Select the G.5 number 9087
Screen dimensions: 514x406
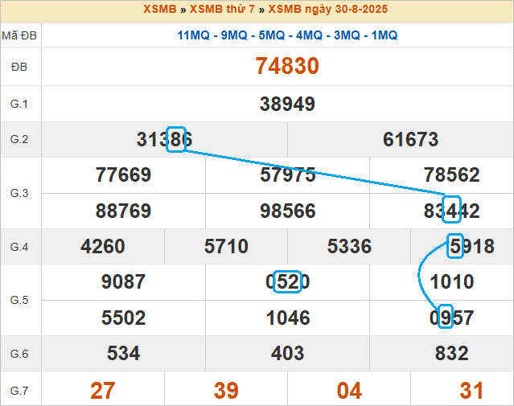(x=123, y=281)
